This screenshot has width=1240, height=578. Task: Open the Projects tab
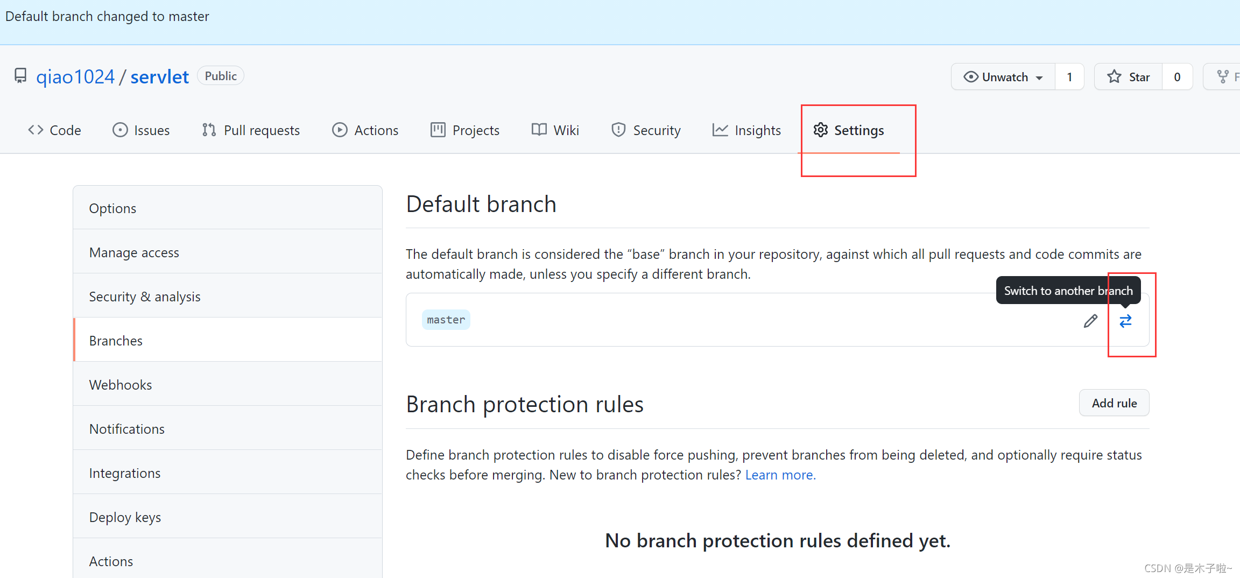[x=465, y=130]
